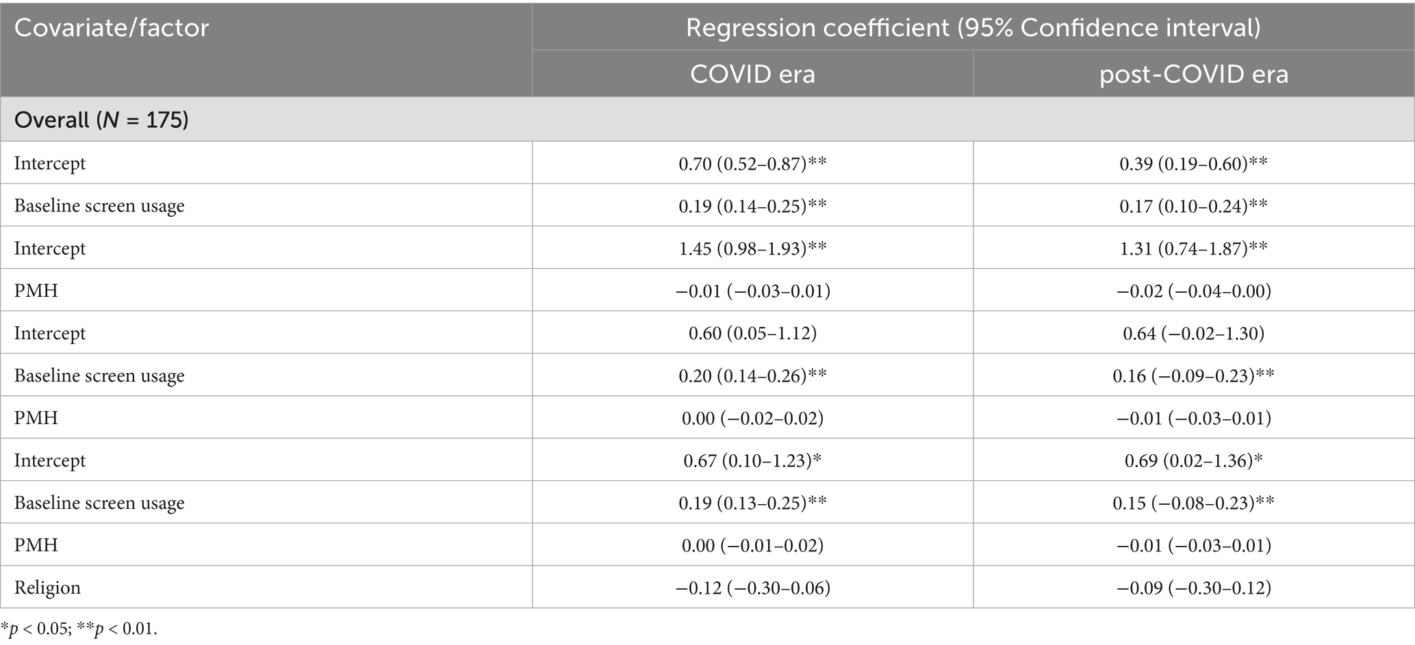Select the post-COVID era column header

pyautogui.click(x=1193, y=74)
